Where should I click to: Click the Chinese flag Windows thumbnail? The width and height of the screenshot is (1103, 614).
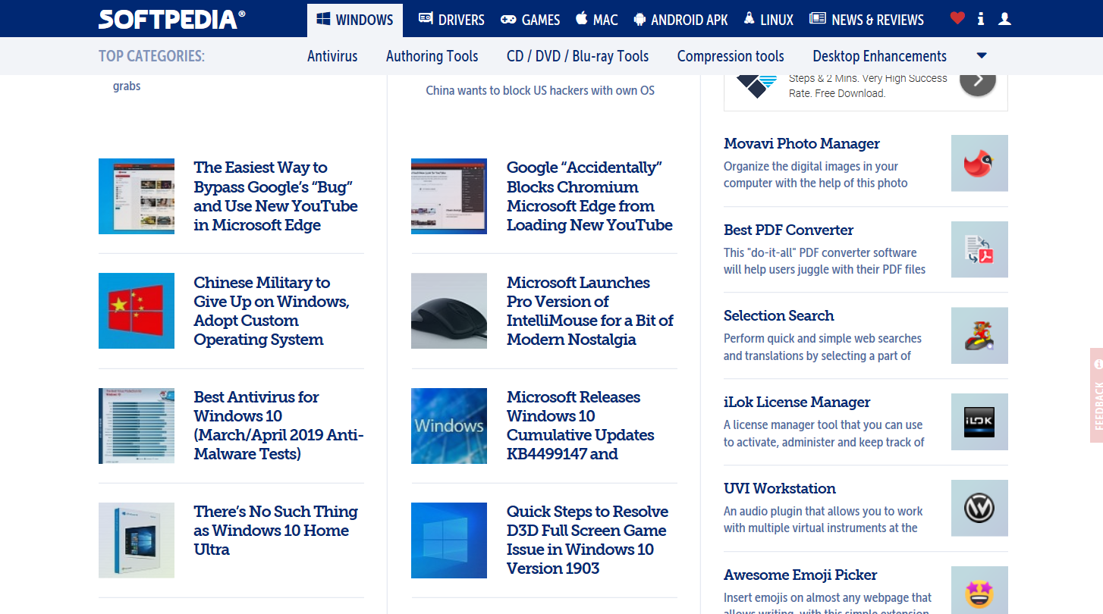[x=137, y=311]
